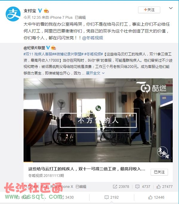Open the @冬呱视频 mention link

(x=92, y=38)
